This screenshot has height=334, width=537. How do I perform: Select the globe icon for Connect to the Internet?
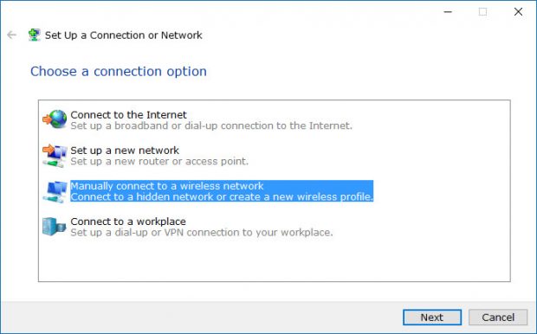click(x=55, y=119)
